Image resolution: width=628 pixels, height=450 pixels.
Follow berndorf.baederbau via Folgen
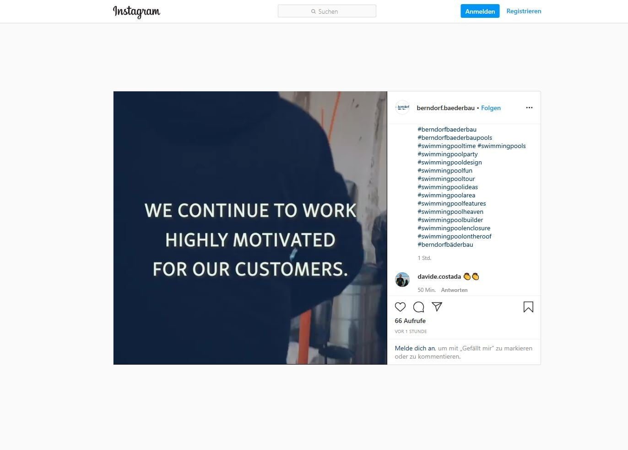click(x=491, y=108)
